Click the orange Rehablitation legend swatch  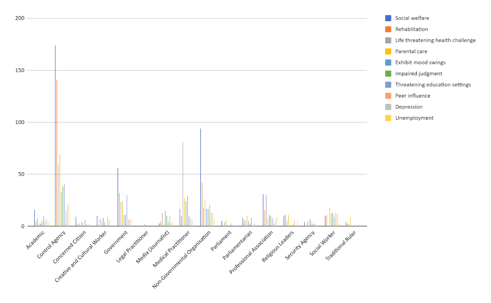388,29
